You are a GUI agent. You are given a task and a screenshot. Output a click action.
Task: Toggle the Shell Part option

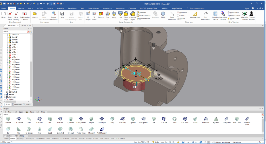[142, 12]
